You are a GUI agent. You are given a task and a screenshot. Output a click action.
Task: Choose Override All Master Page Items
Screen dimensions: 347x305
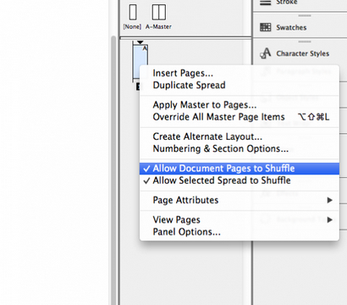point(240,117)
